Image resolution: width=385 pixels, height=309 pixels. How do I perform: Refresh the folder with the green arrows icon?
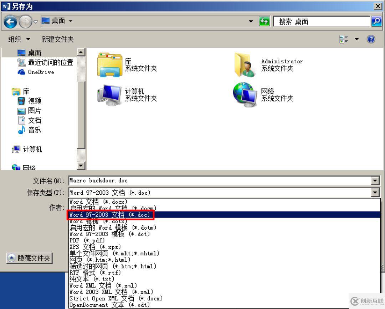click(264, 22)
